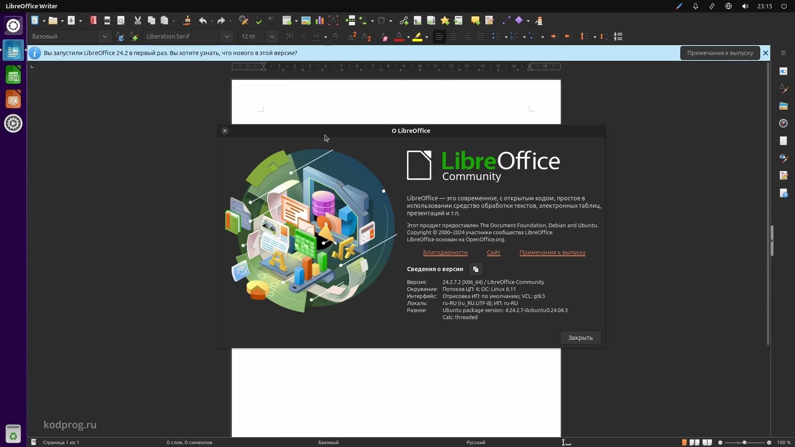Print the document with the printer icon
Screen dimensions: 795x447
point(107,20)
